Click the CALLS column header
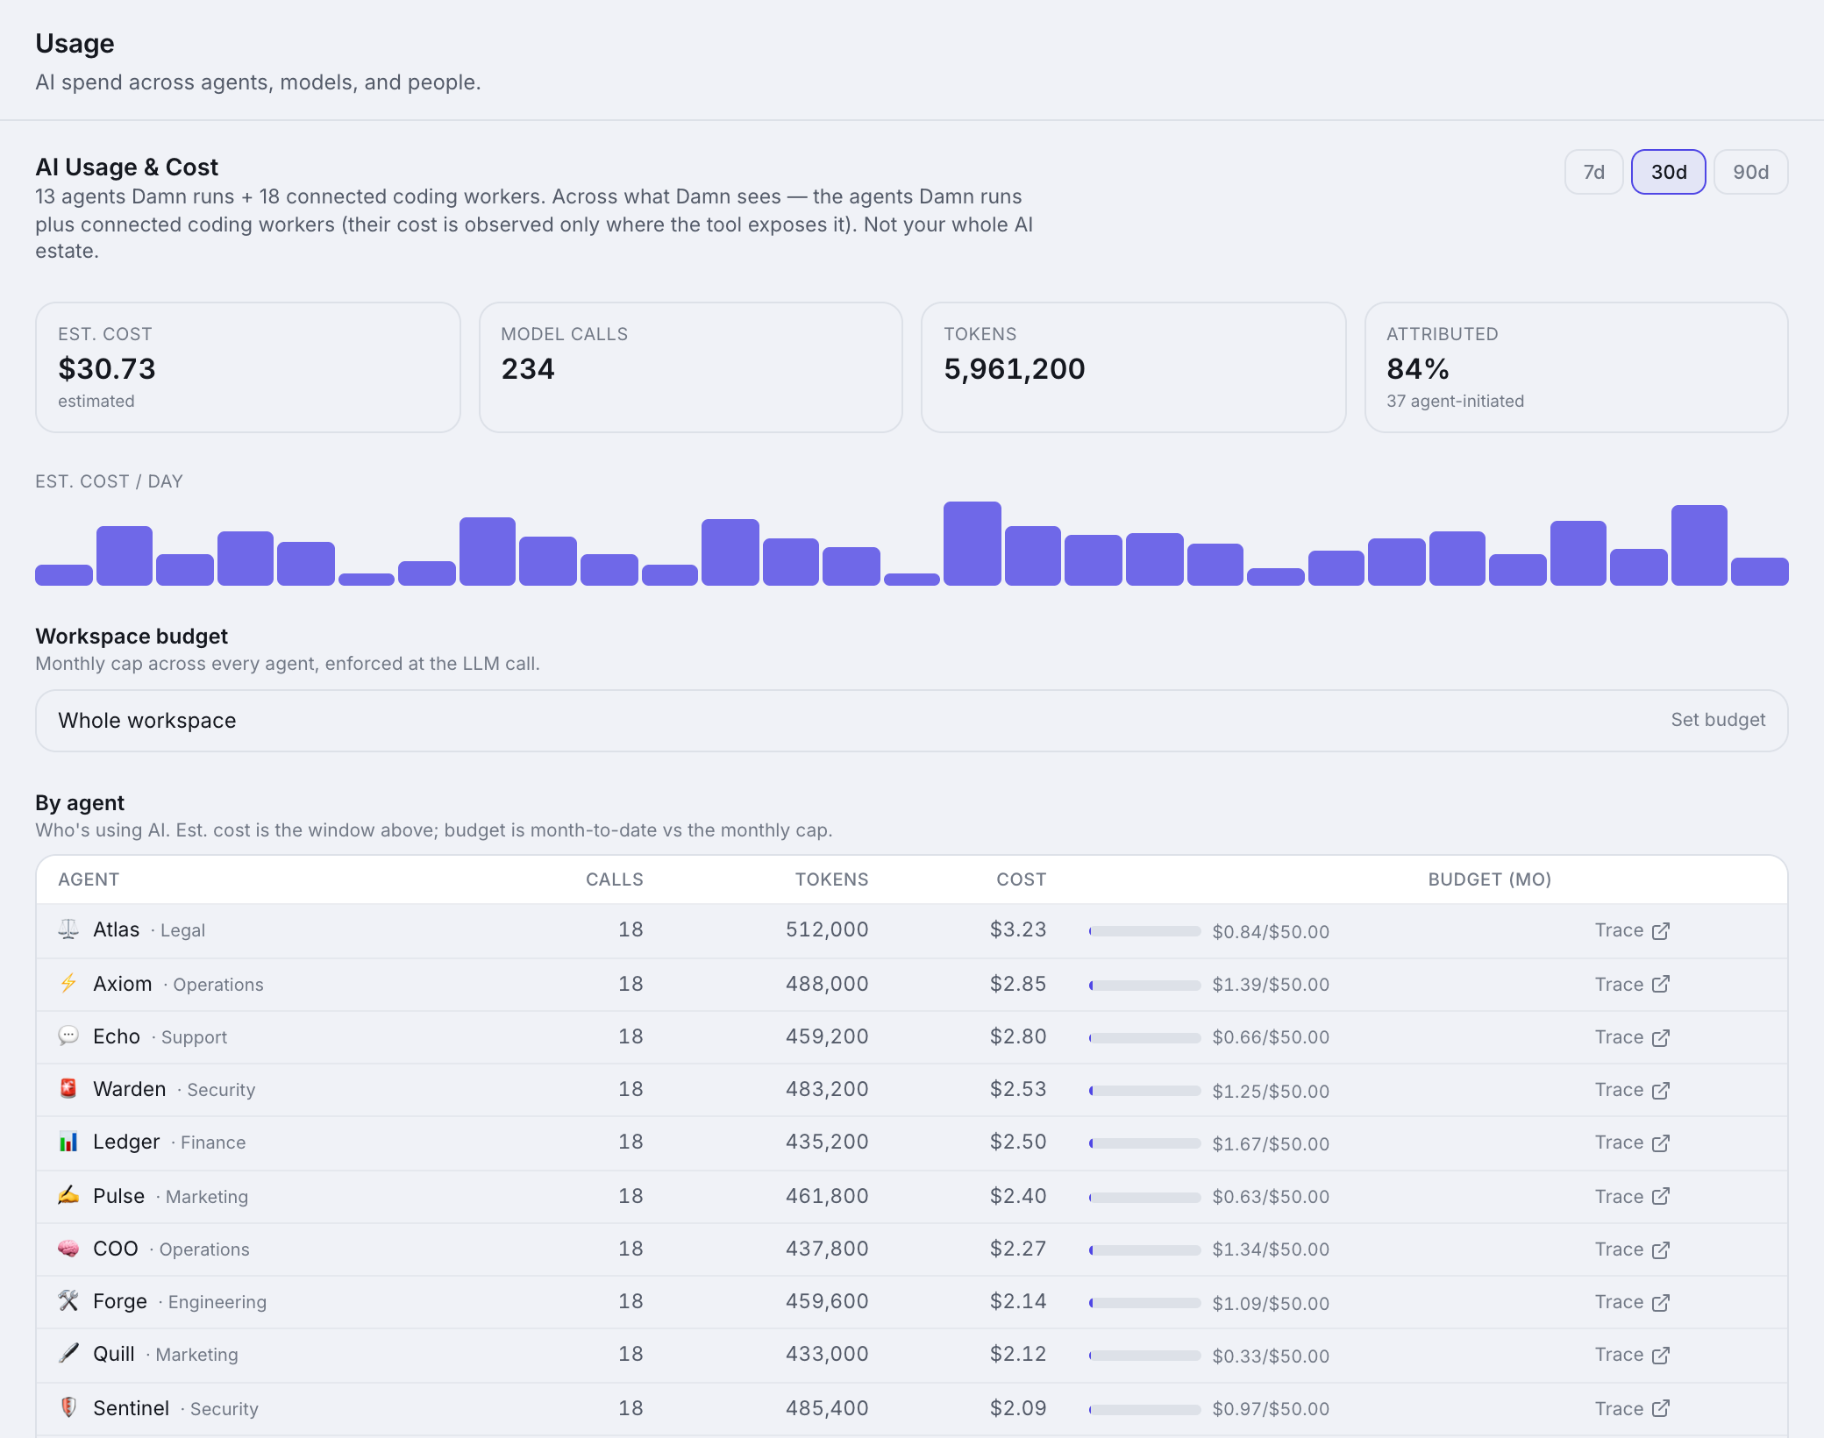 tap(614, 879)
